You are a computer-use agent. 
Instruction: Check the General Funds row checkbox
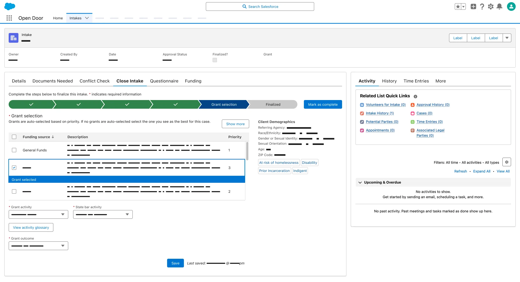click(14, 150)
